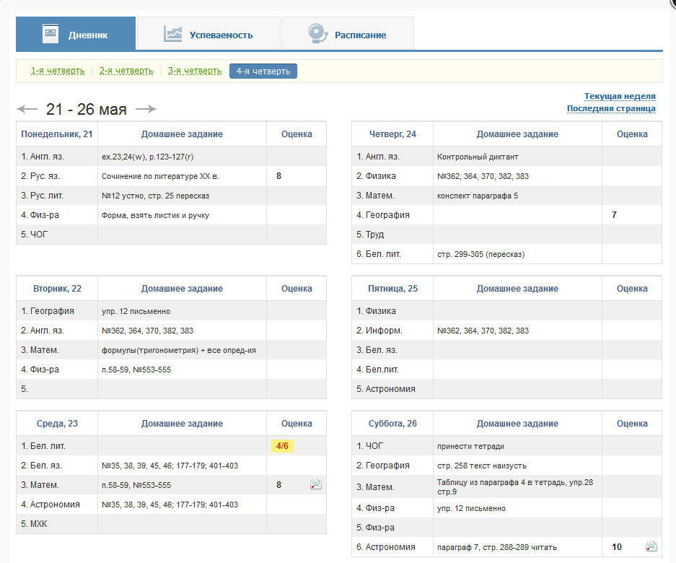The image size is (676, 563).
Task: Click '4. Физ-ра' lesson on Tuesday
Action: click(40, 370)
